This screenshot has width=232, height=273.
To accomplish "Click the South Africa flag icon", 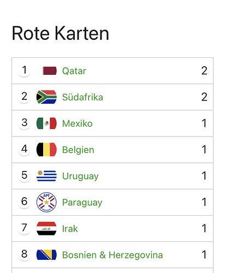I will click(46, 97).
